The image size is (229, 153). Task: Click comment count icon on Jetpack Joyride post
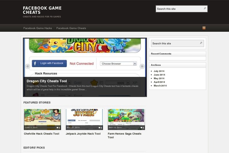[100, 128]
